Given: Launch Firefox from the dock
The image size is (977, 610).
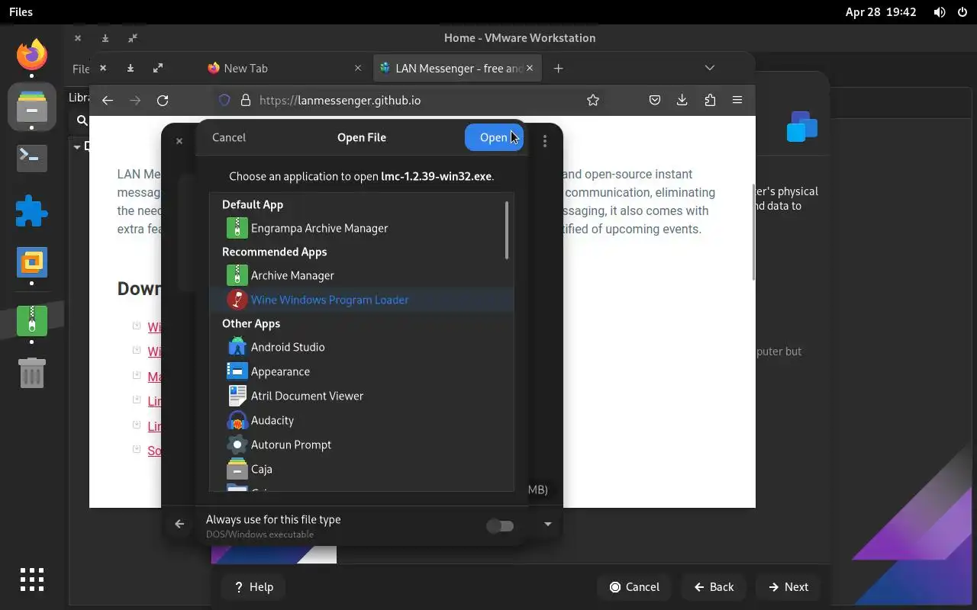Looking at the screenshot, I should tap(32, 55).
